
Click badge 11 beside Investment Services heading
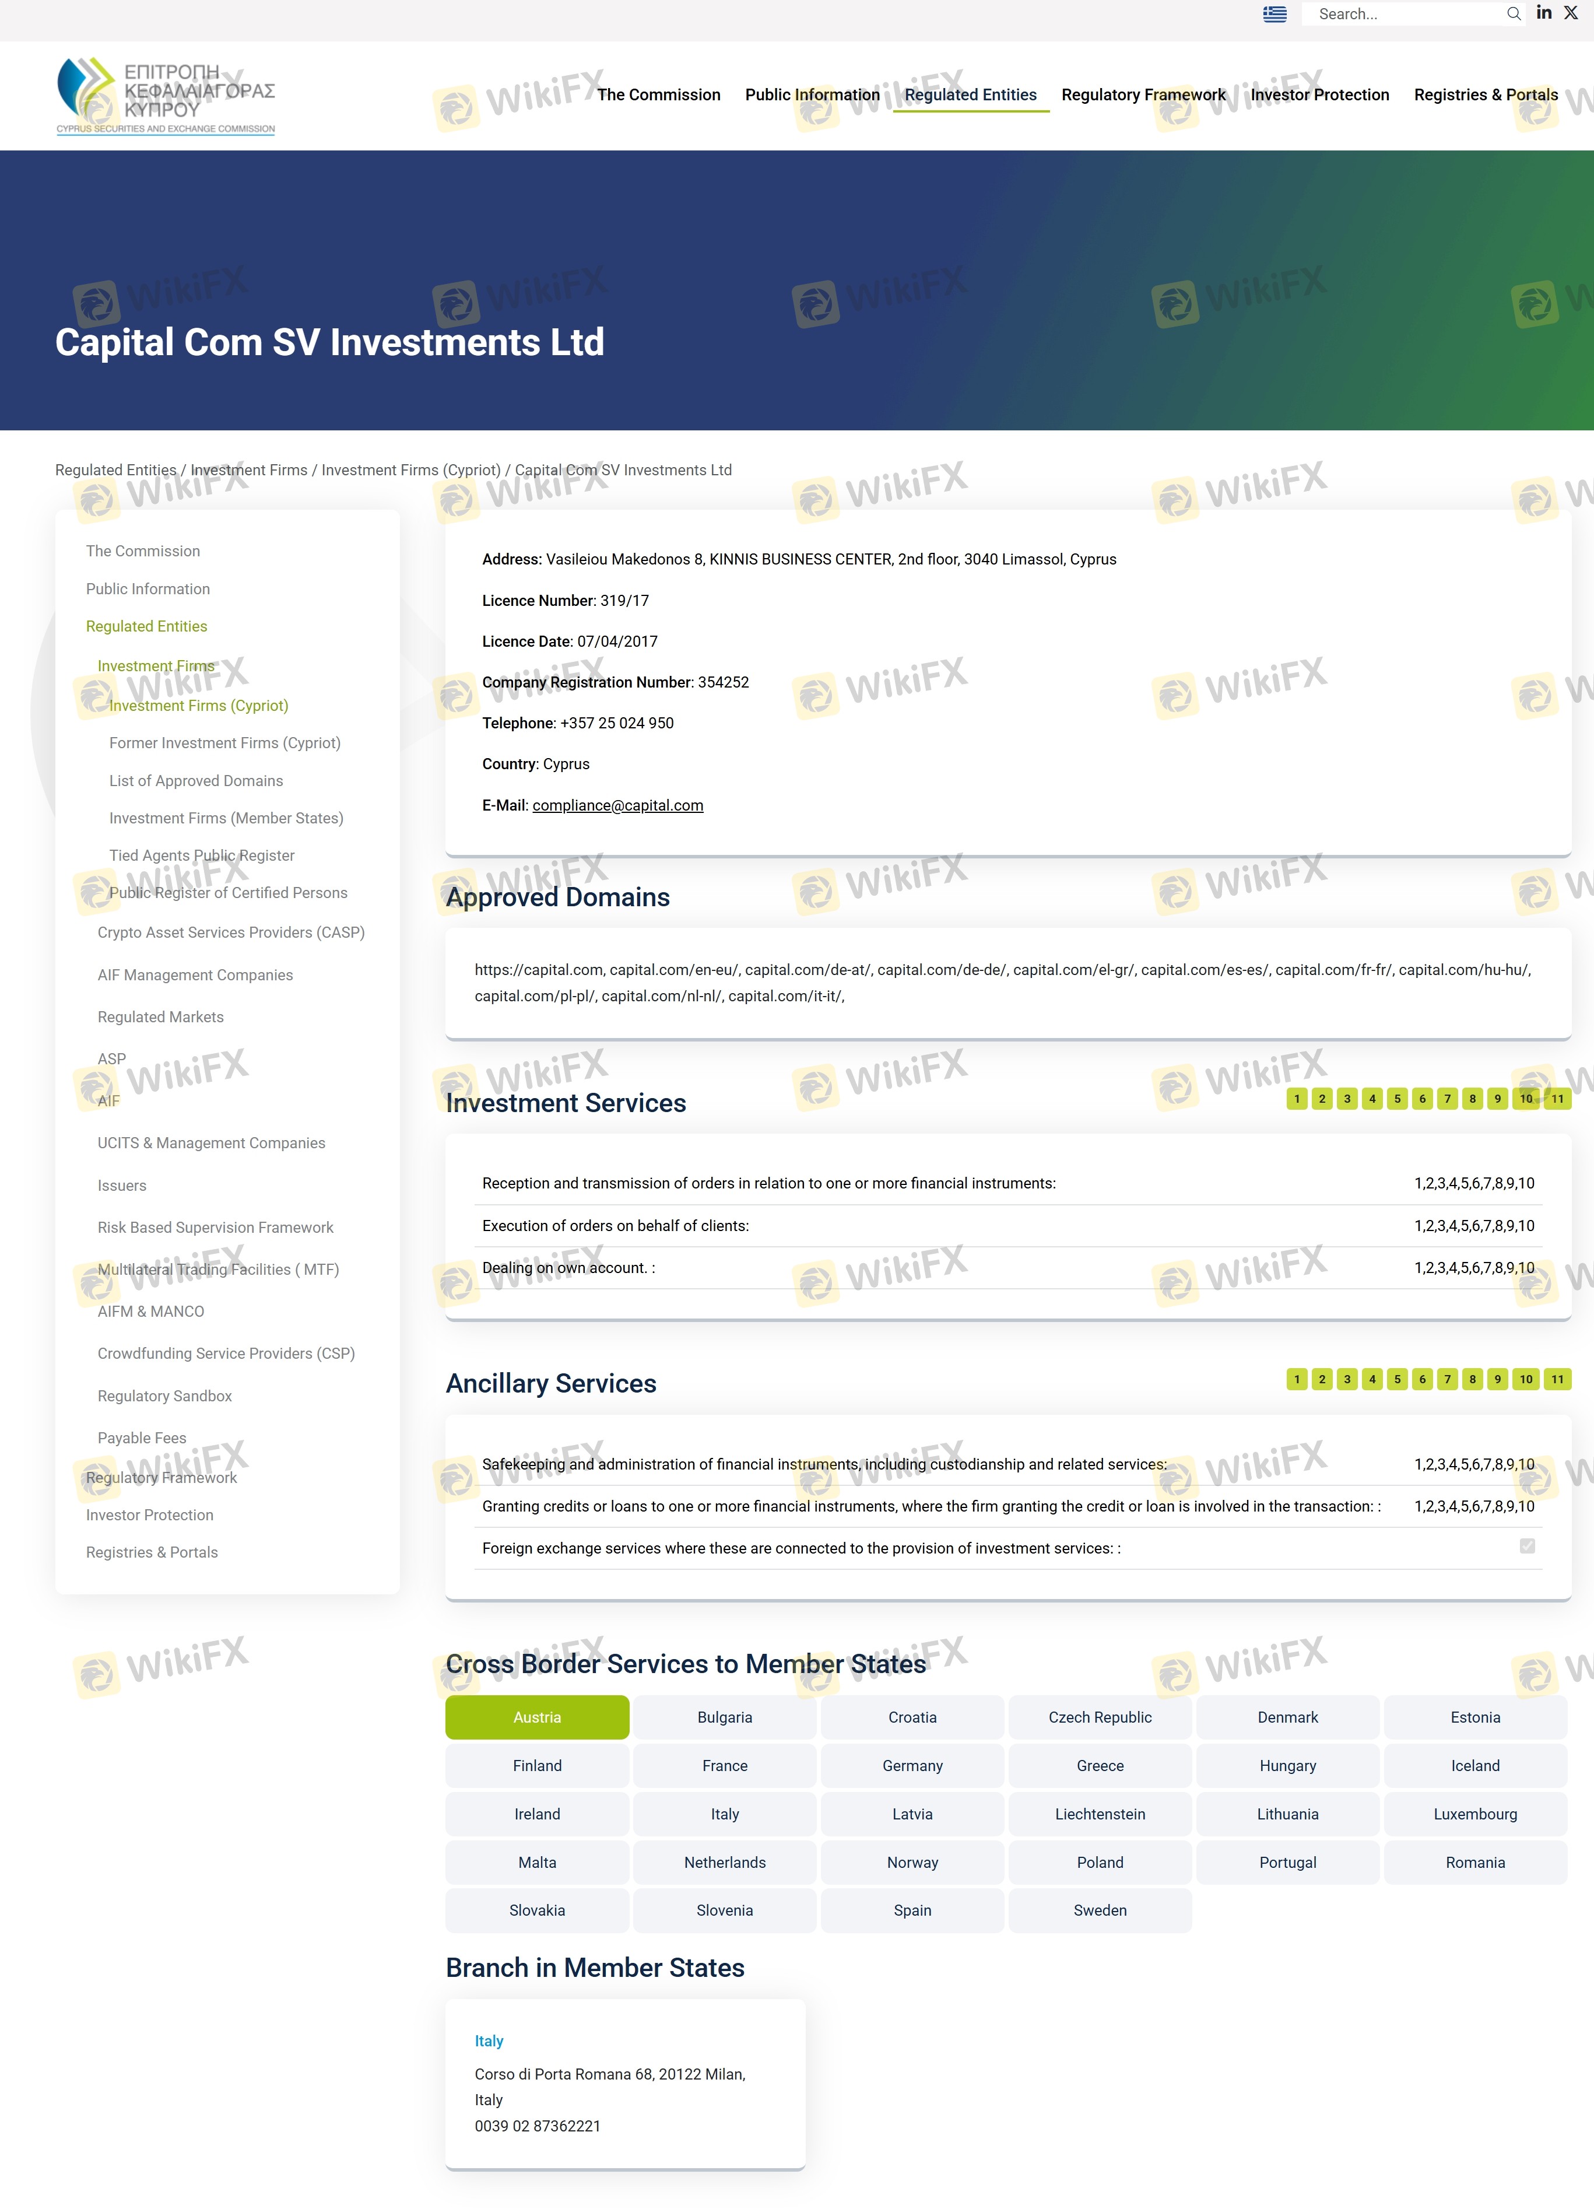[x=1558, y=1099]
